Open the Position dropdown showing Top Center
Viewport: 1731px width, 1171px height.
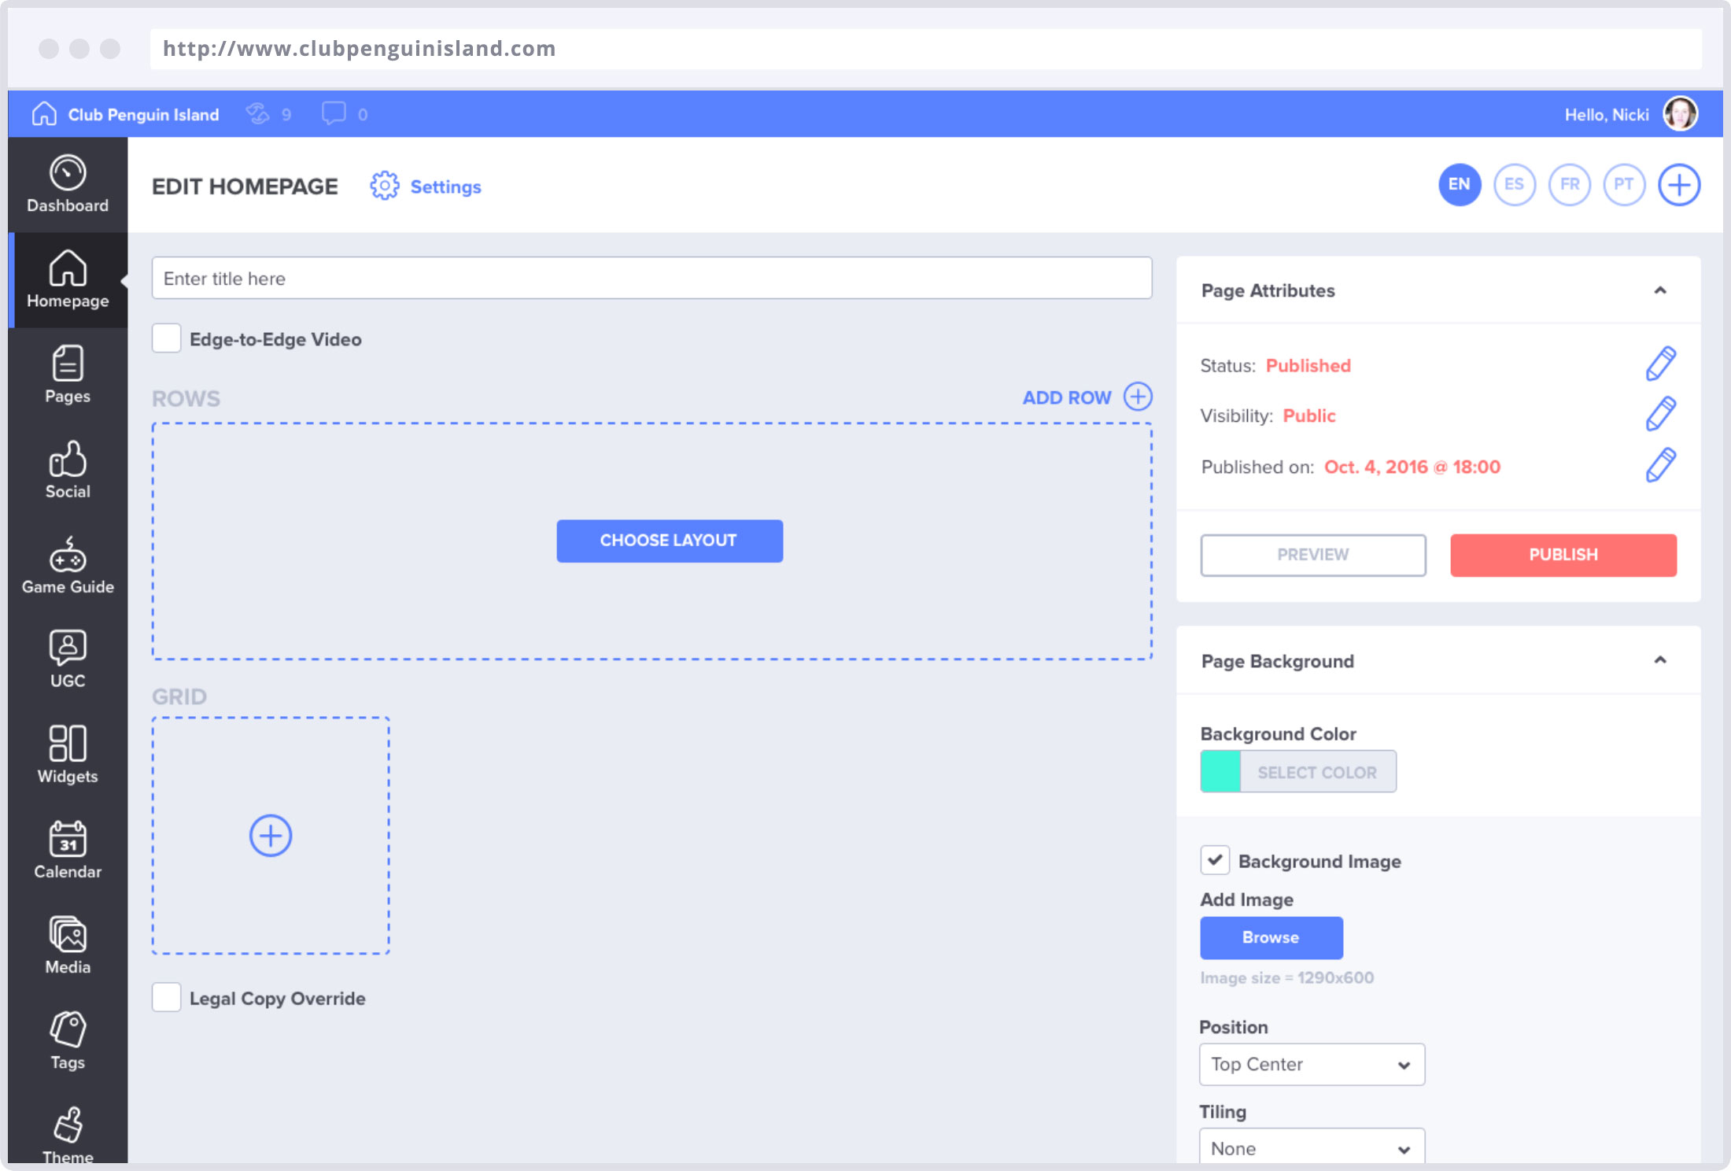pyautogui.click(x=1312, y=1065)
